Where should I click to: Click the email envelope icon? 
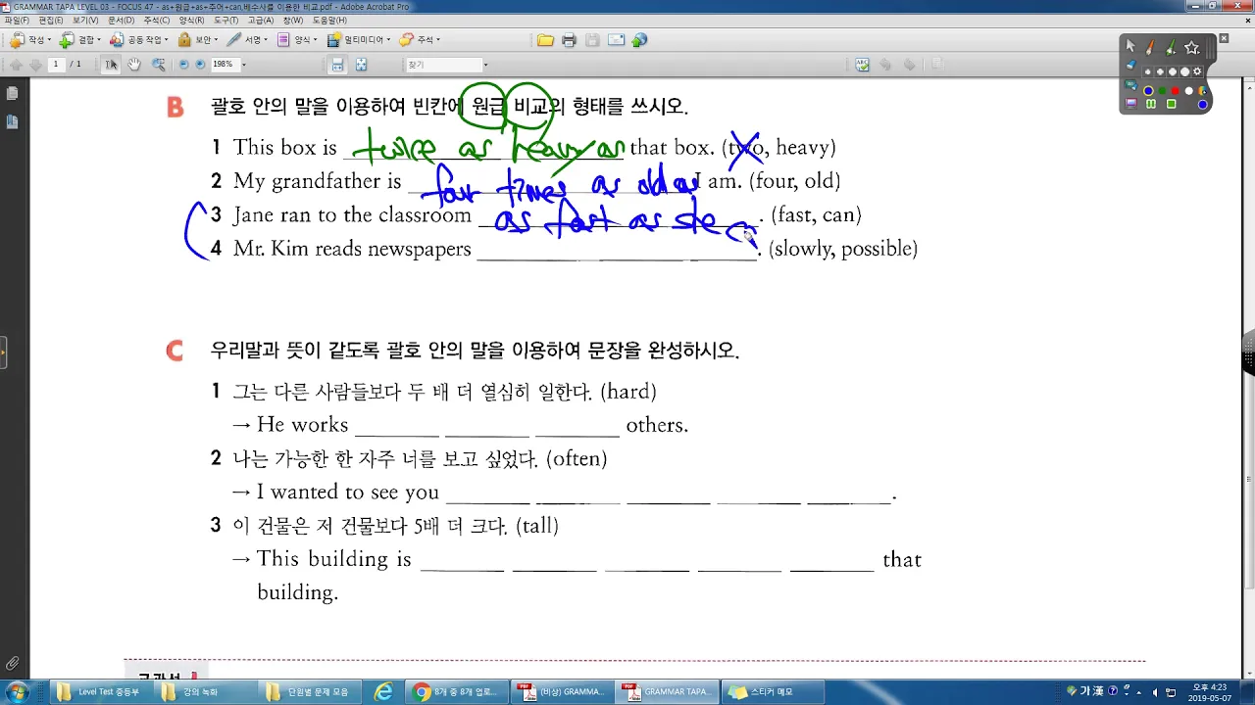616,40
